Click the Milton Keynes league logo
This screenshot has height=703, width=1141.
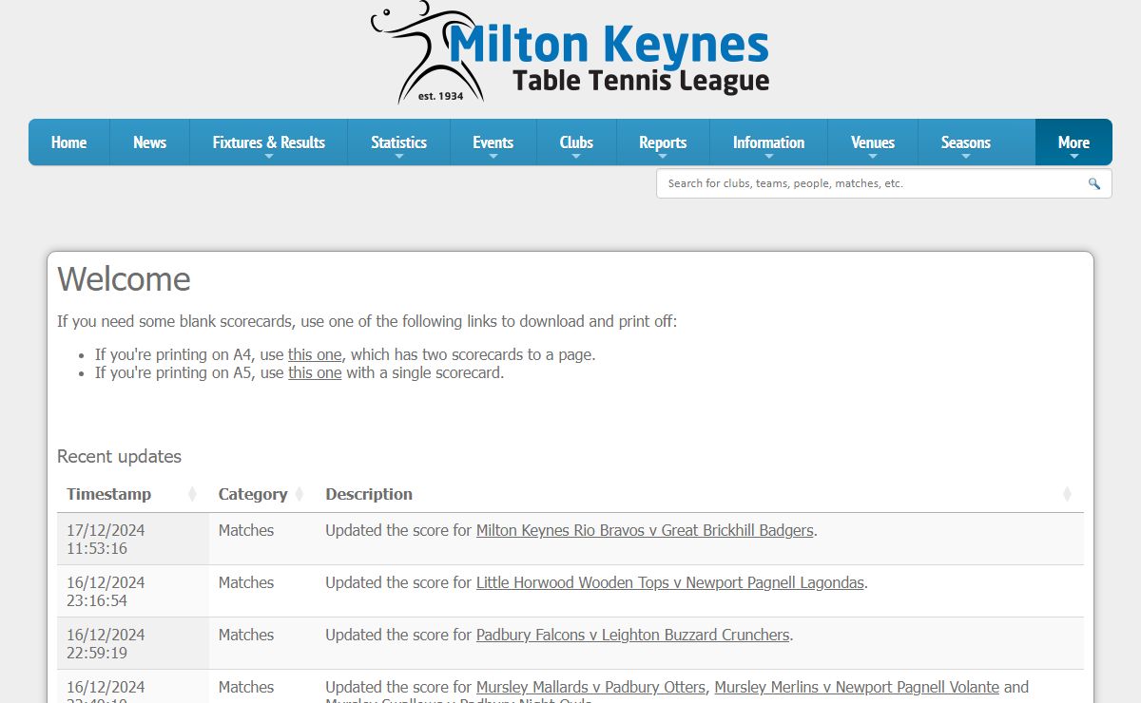click(x=570, y=52)
